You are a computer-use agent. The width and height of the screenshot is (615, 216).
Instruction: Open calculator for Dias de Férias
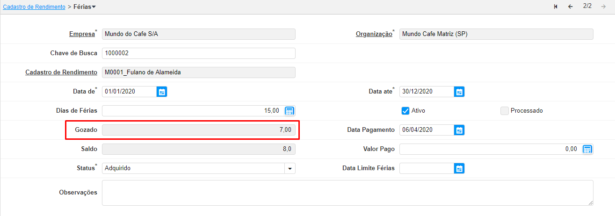(x=289, y=111)
